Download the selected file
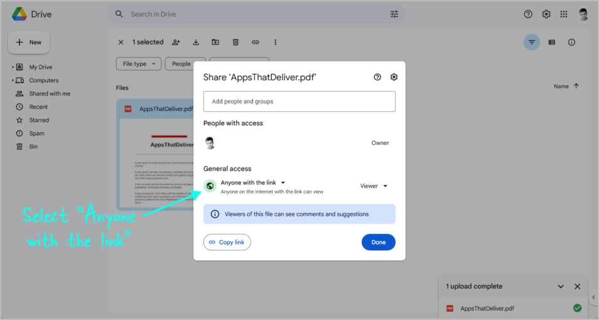599x320 pixels. click(196, 43)
